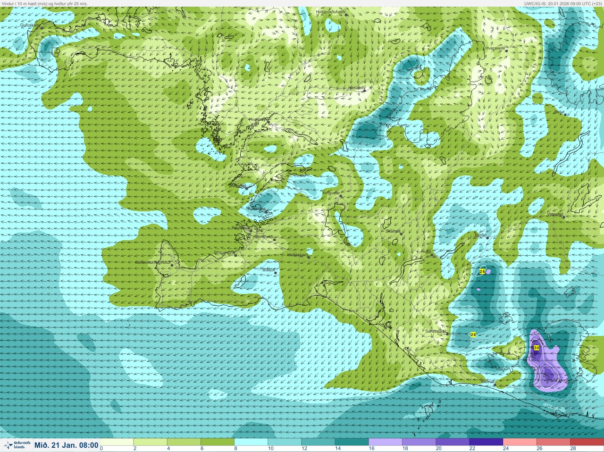Click the yellow 30 m/s gust marker

tap(537, 348)
